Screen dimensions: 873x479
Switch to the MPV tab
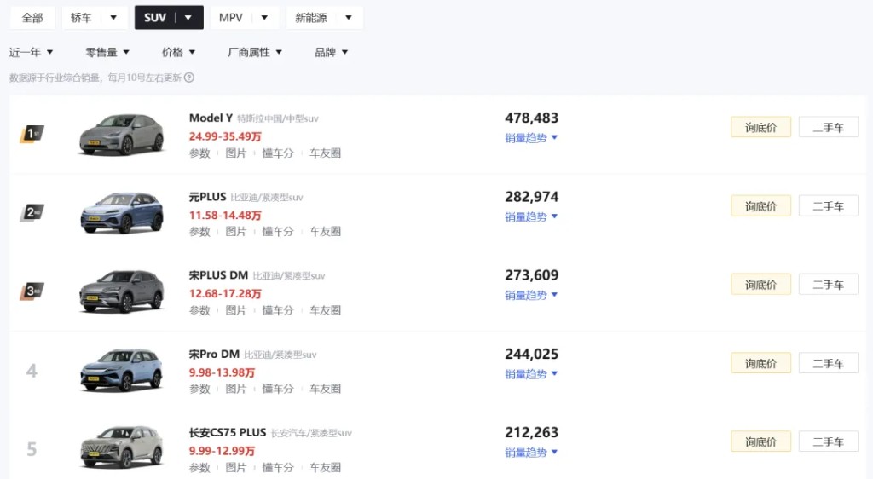point(230,18)
